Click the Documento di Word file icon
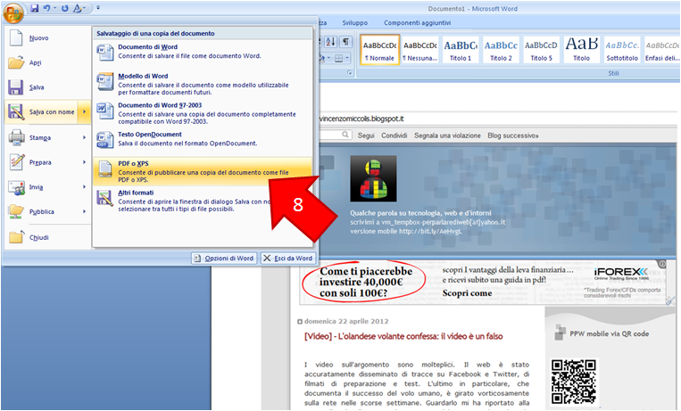The height and width of the screenshot is (411, 681). point(105,52)
